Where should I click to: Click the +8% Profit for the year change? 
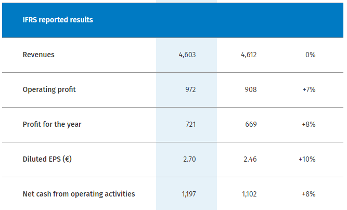pyautogui.click(x=309, y=124)
